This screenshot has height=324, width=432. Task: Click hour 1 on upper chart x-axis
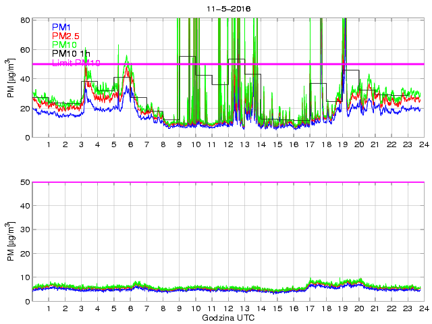coord(49,145)
